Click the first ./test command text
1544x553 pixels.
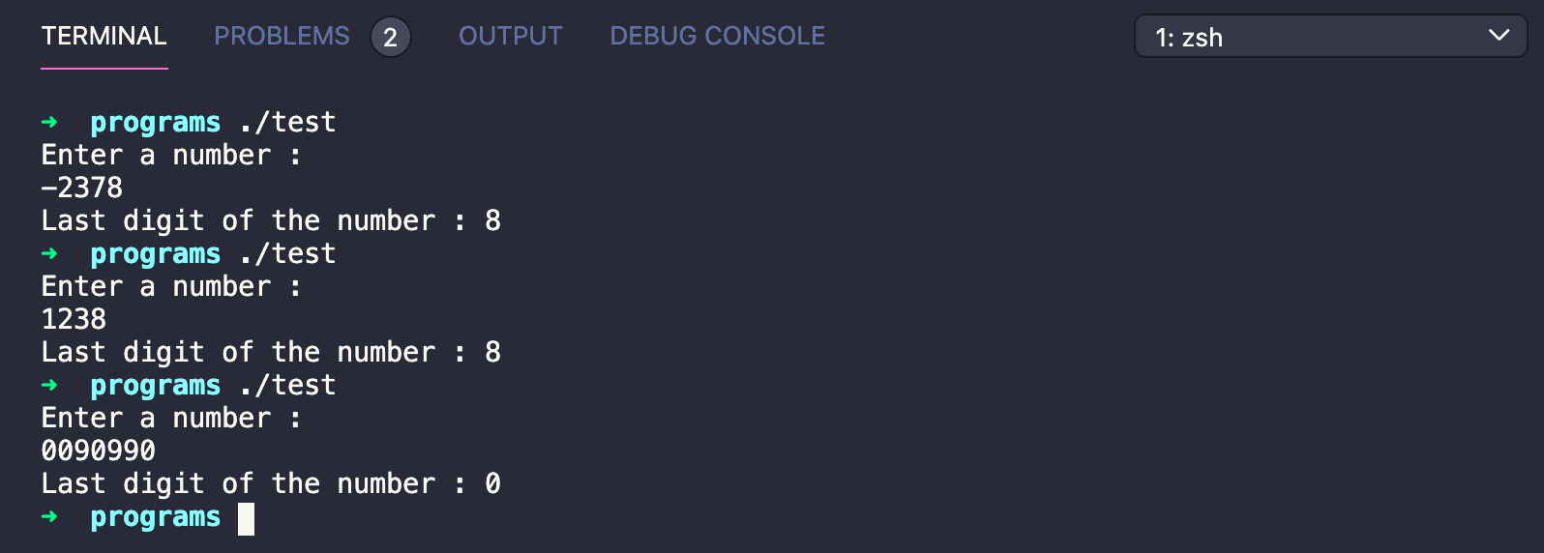click(287, 123)
